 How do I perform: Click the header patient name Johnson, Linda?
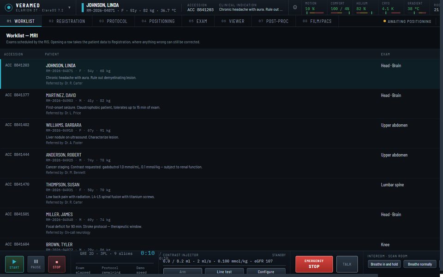tap(102, 5)
